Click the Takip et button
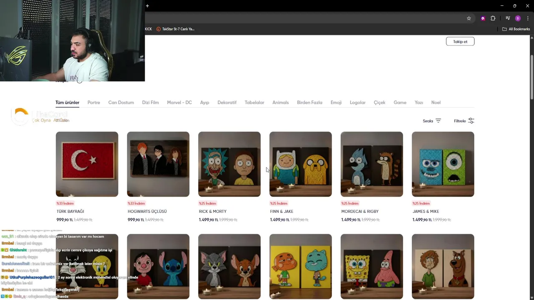This screenshot has width=534, height=300. [460, 41]
